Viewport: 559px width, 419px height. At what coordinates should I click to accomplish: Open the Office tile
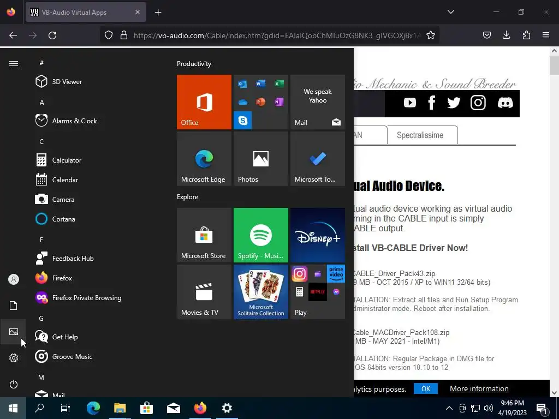pyautogui.click(x=204, y=102)
